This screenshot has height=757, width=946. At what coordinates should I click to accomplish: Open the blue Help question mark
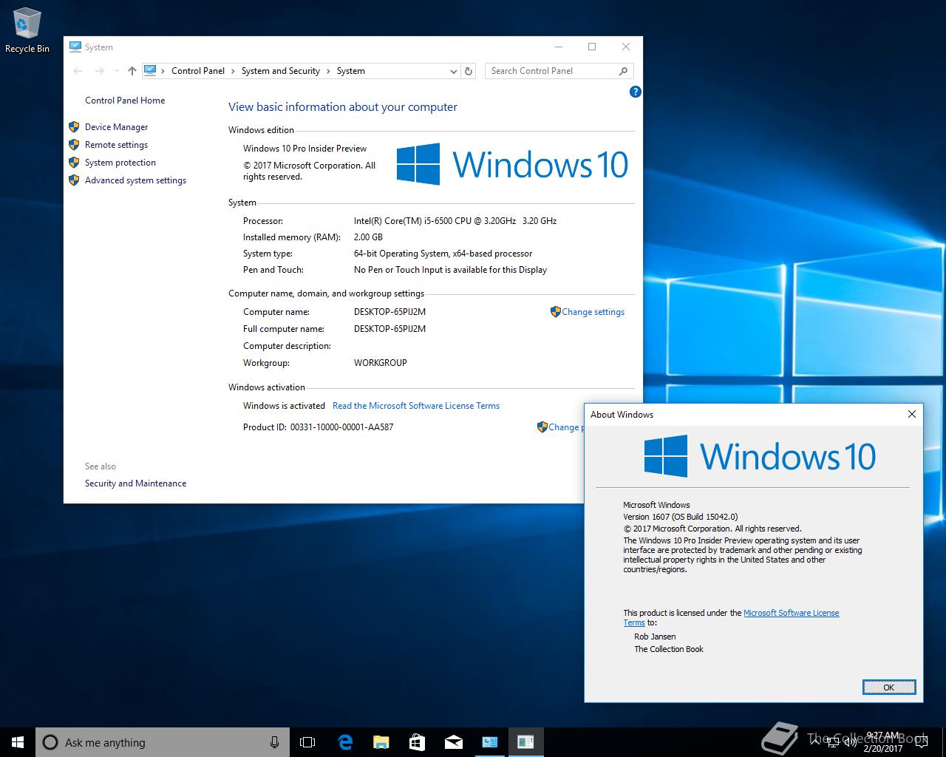635,92
